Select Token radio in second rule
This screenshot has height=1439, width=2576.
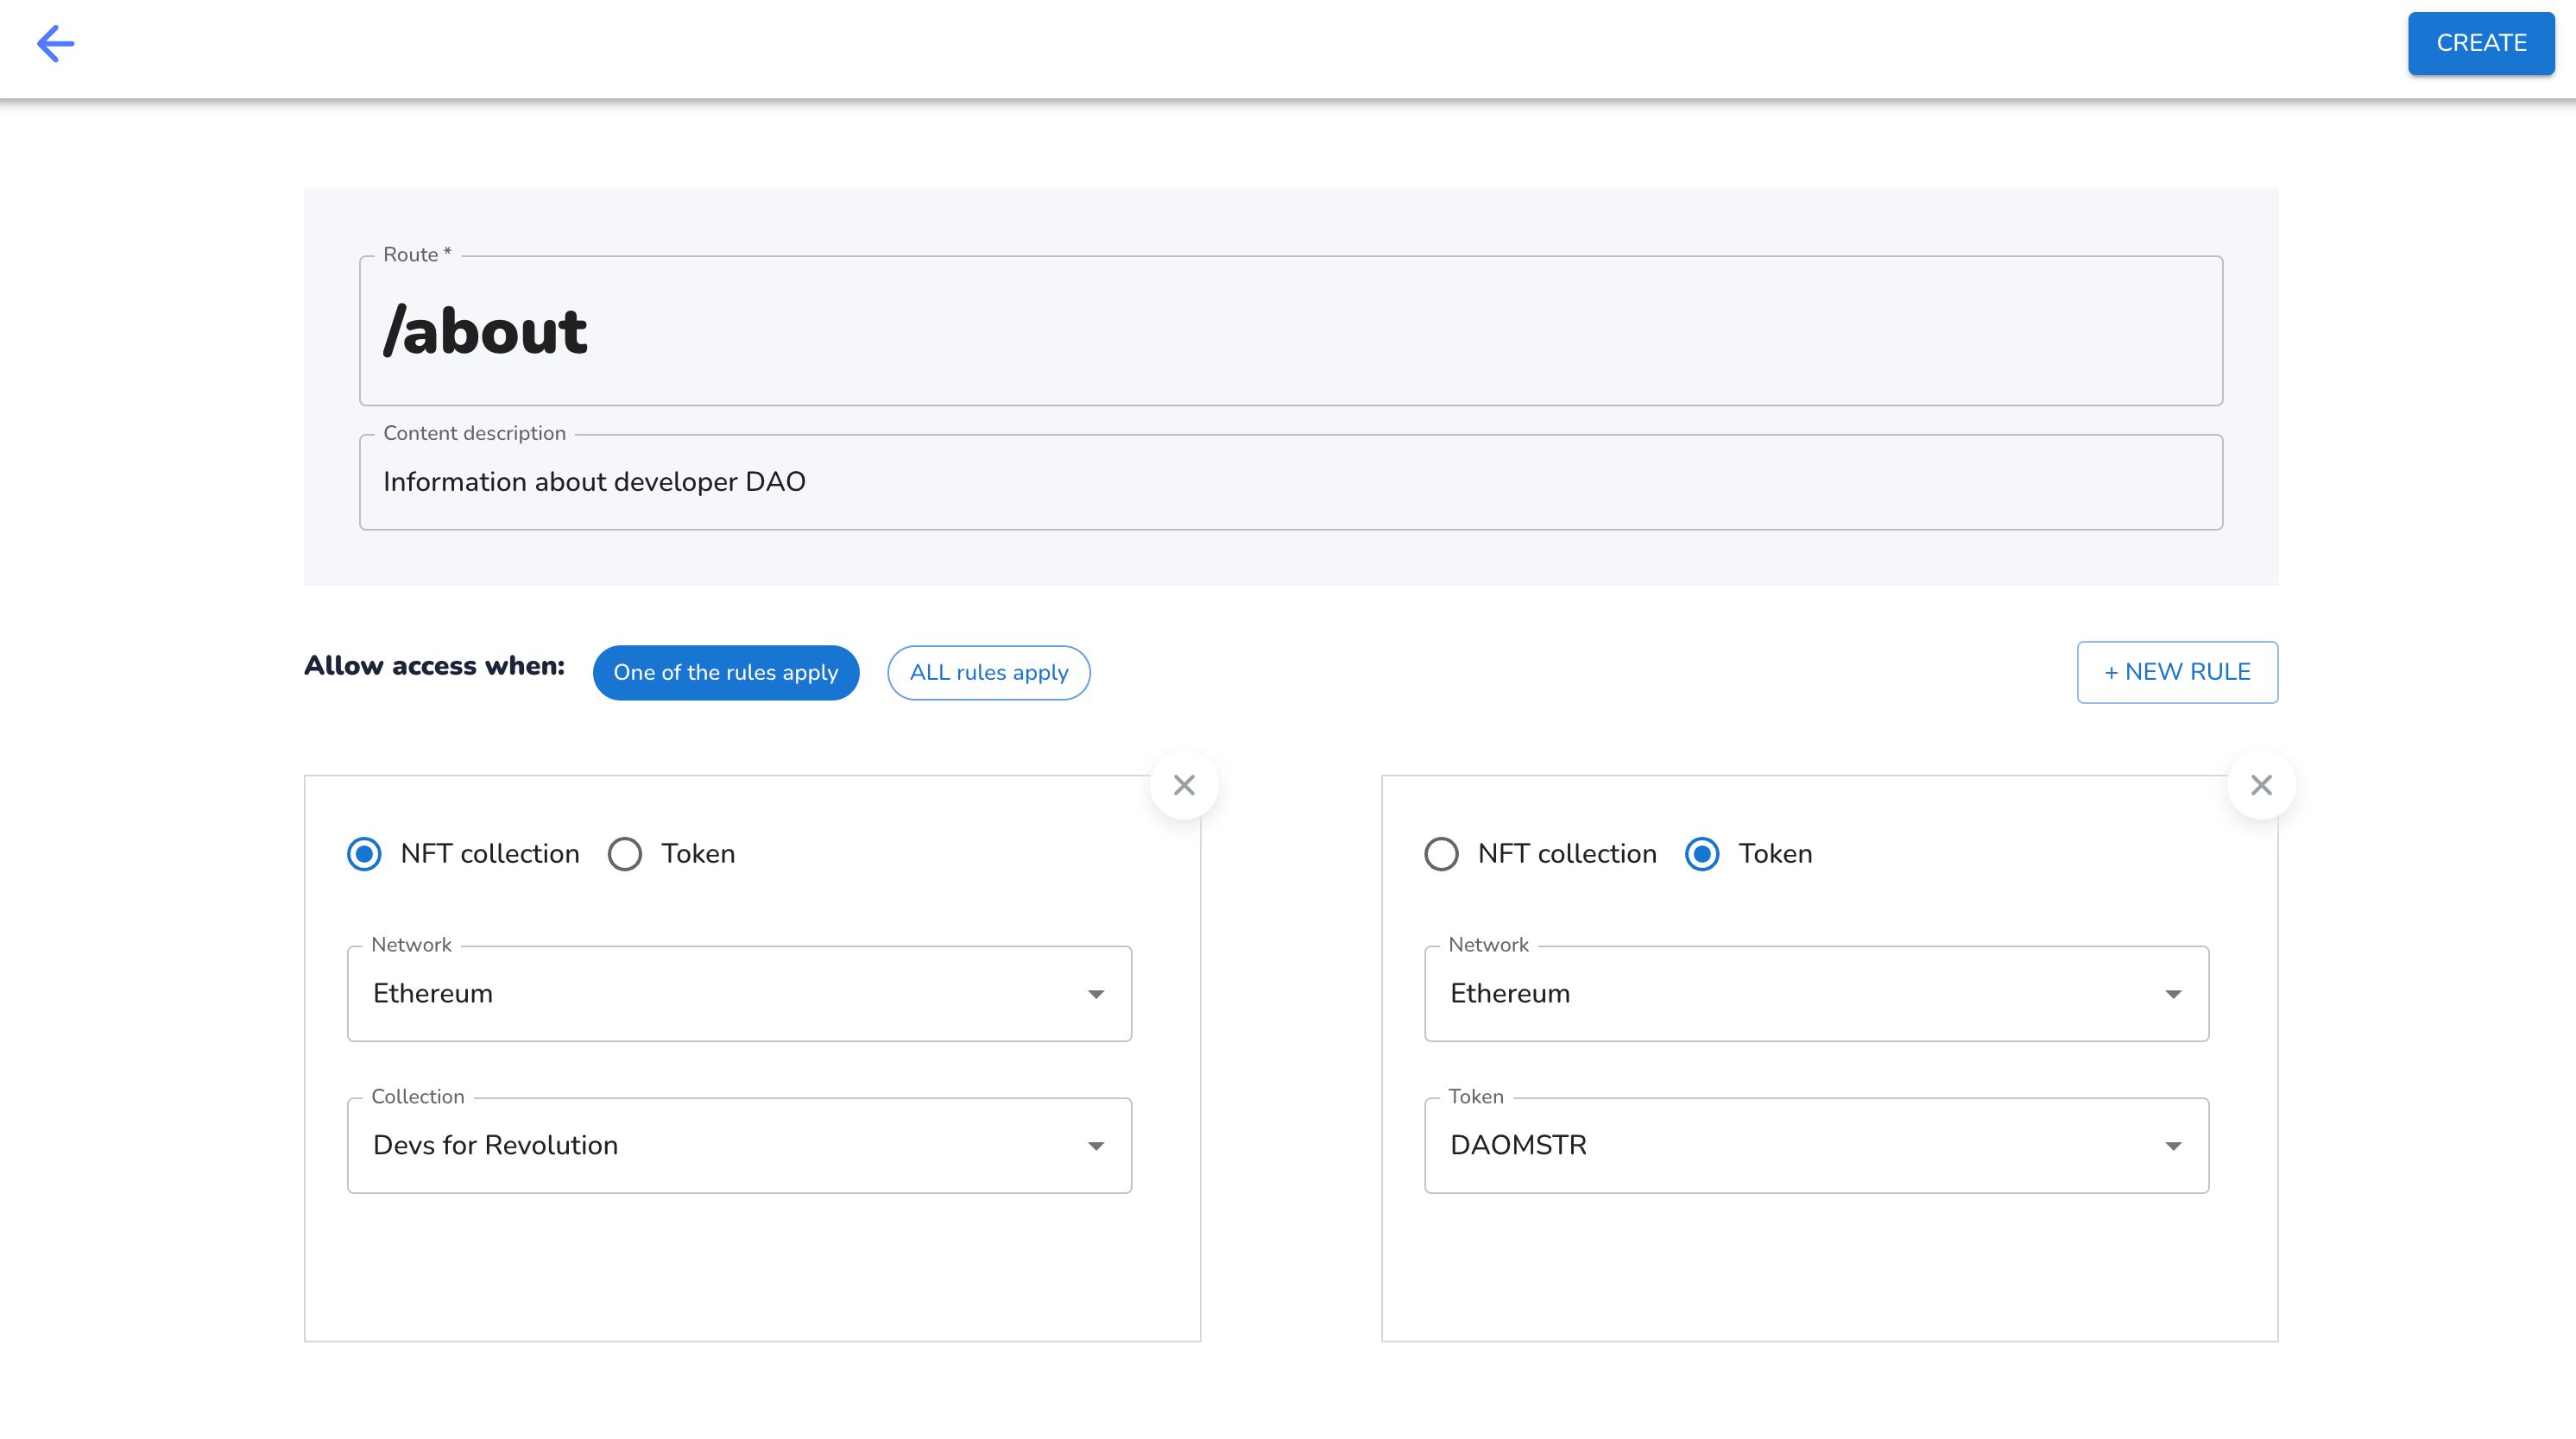coord(1702,854)
